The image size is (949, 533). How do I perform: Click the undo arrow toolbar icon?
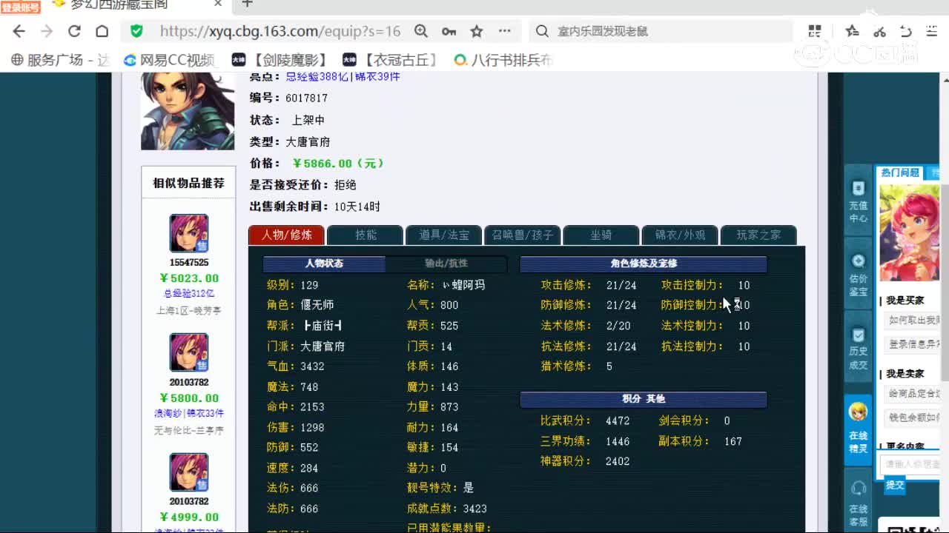click(x=905, y=31)
